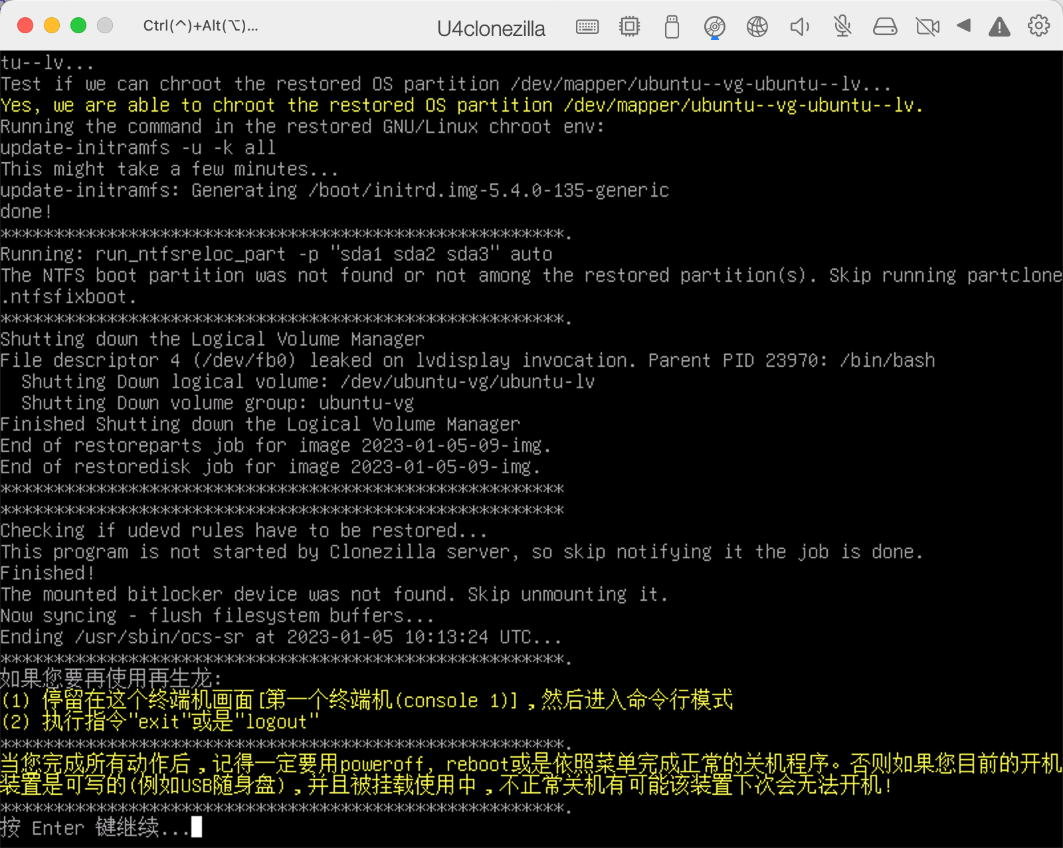Minimize the VM window with the yellow button
This screenshot has width=1063, height=848.
click(52, 26)
